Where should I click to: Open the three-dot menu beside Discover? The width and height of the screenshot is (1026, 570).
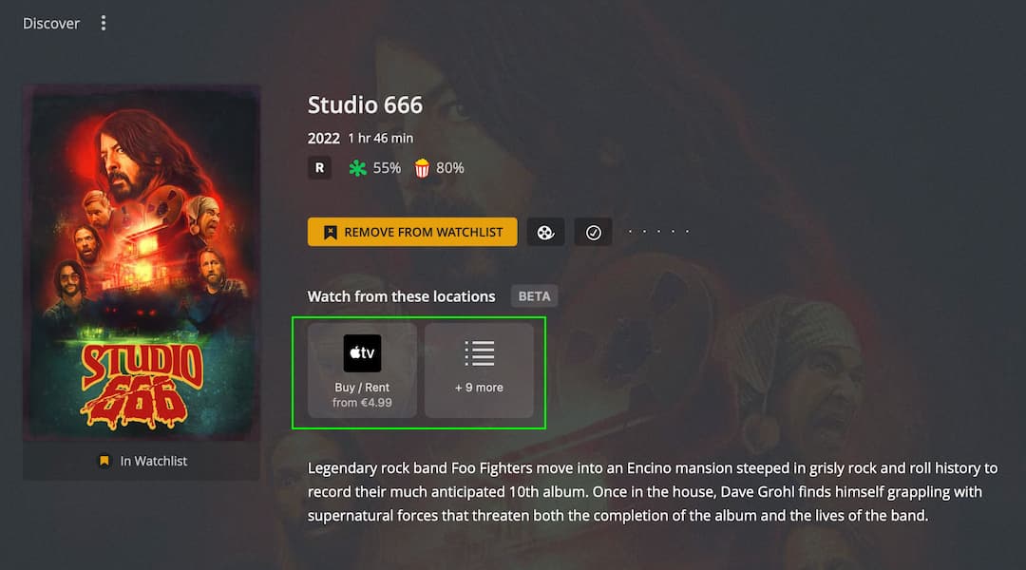104,24
